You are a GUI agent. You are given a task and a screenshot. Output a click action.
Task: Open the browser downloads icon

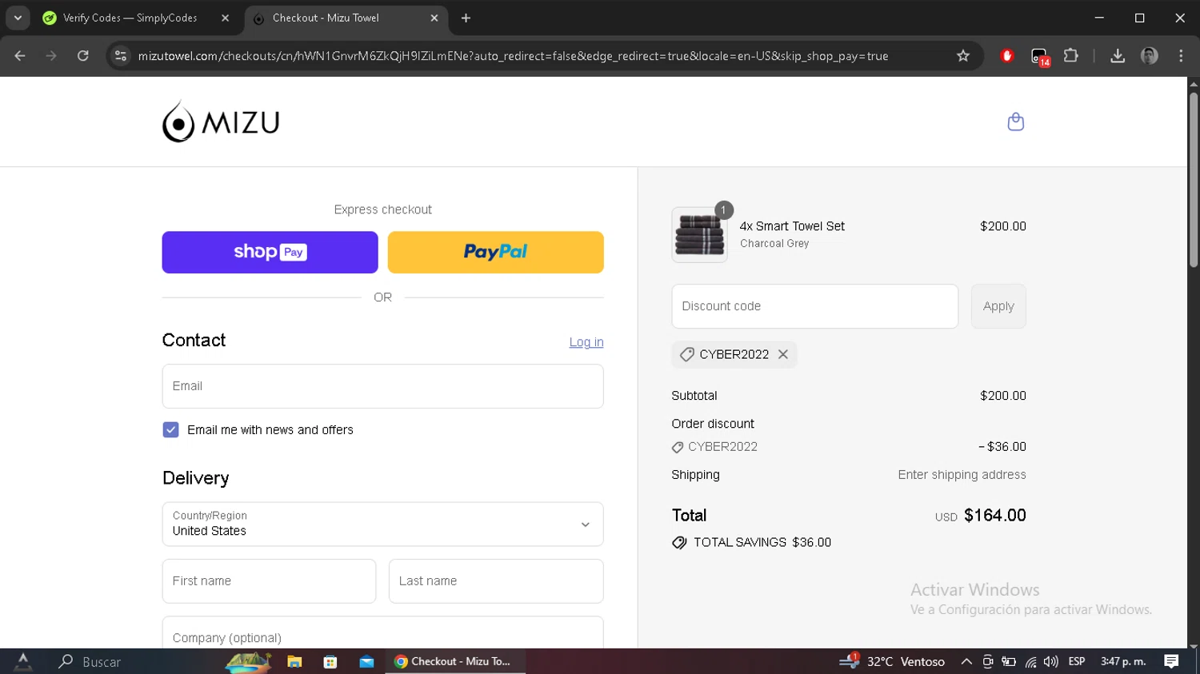pos(1118,56)
